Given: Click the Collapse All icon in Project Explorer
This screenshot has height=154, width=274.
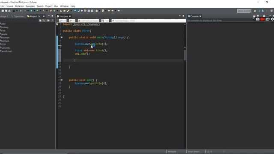Looking at the screenshot, I should pyautogui.click(x=40, y=21).
